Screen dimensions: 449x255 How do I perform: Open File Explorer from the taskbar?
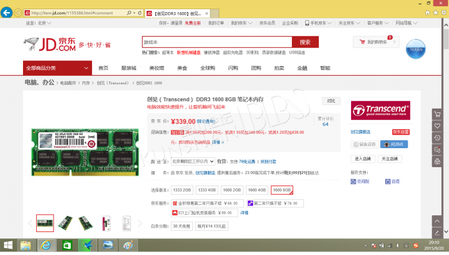26,246
